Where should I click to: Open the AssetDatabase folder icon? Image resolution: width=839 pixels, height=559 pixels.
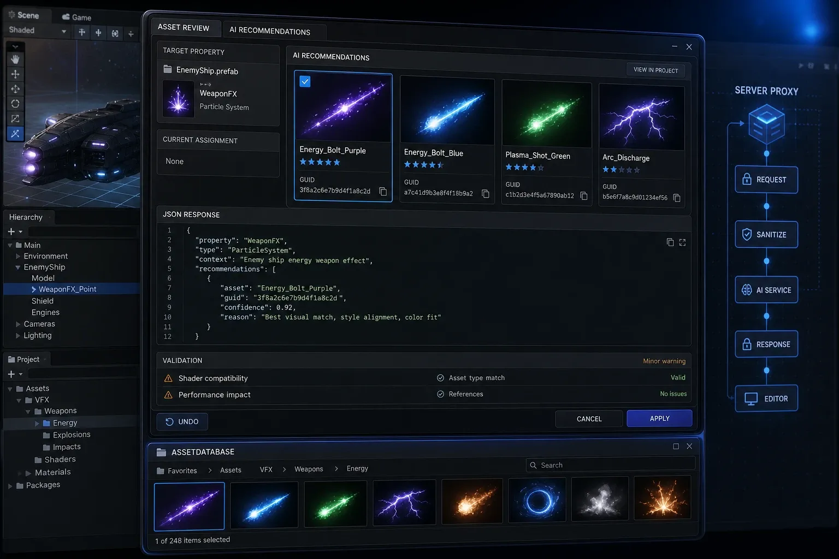point(161,452)
